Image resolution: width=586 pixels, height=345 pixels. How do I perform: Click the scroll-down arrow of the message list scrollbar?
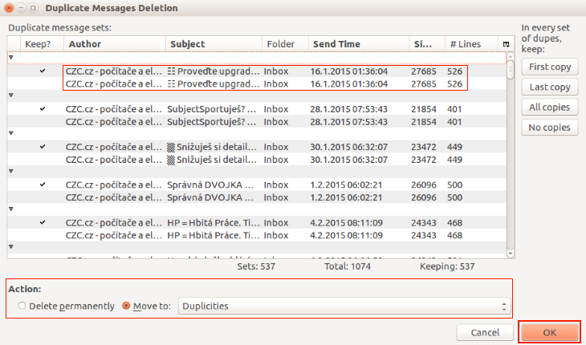(x=510, y=253)
